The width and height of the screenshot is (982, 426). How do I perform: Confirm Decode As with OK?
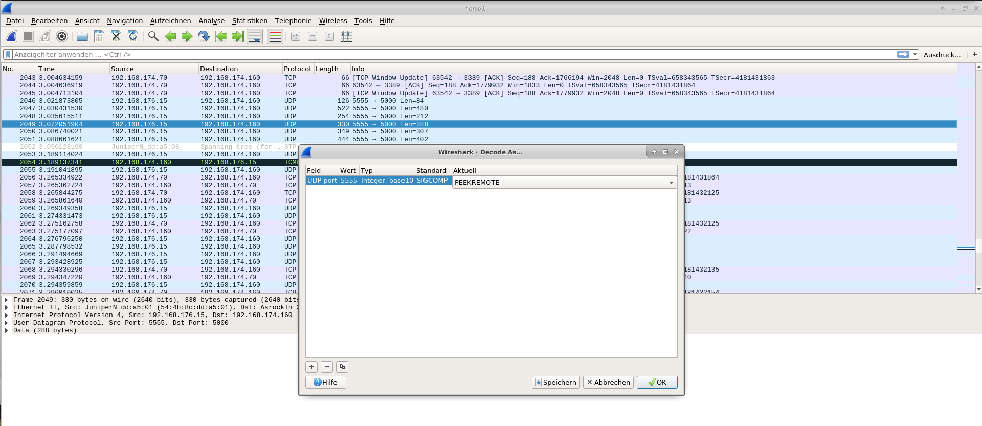pos(657,382)
